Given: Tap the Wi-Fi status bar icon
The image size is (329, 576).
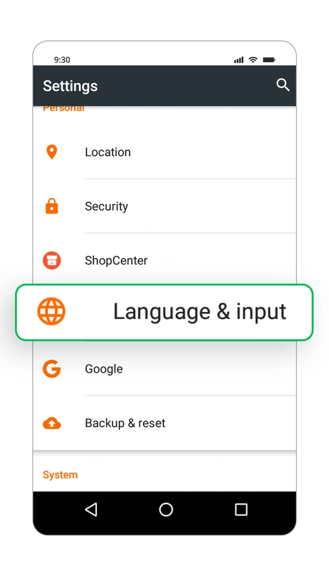Looking at the screenshot, I should (253, 60).
